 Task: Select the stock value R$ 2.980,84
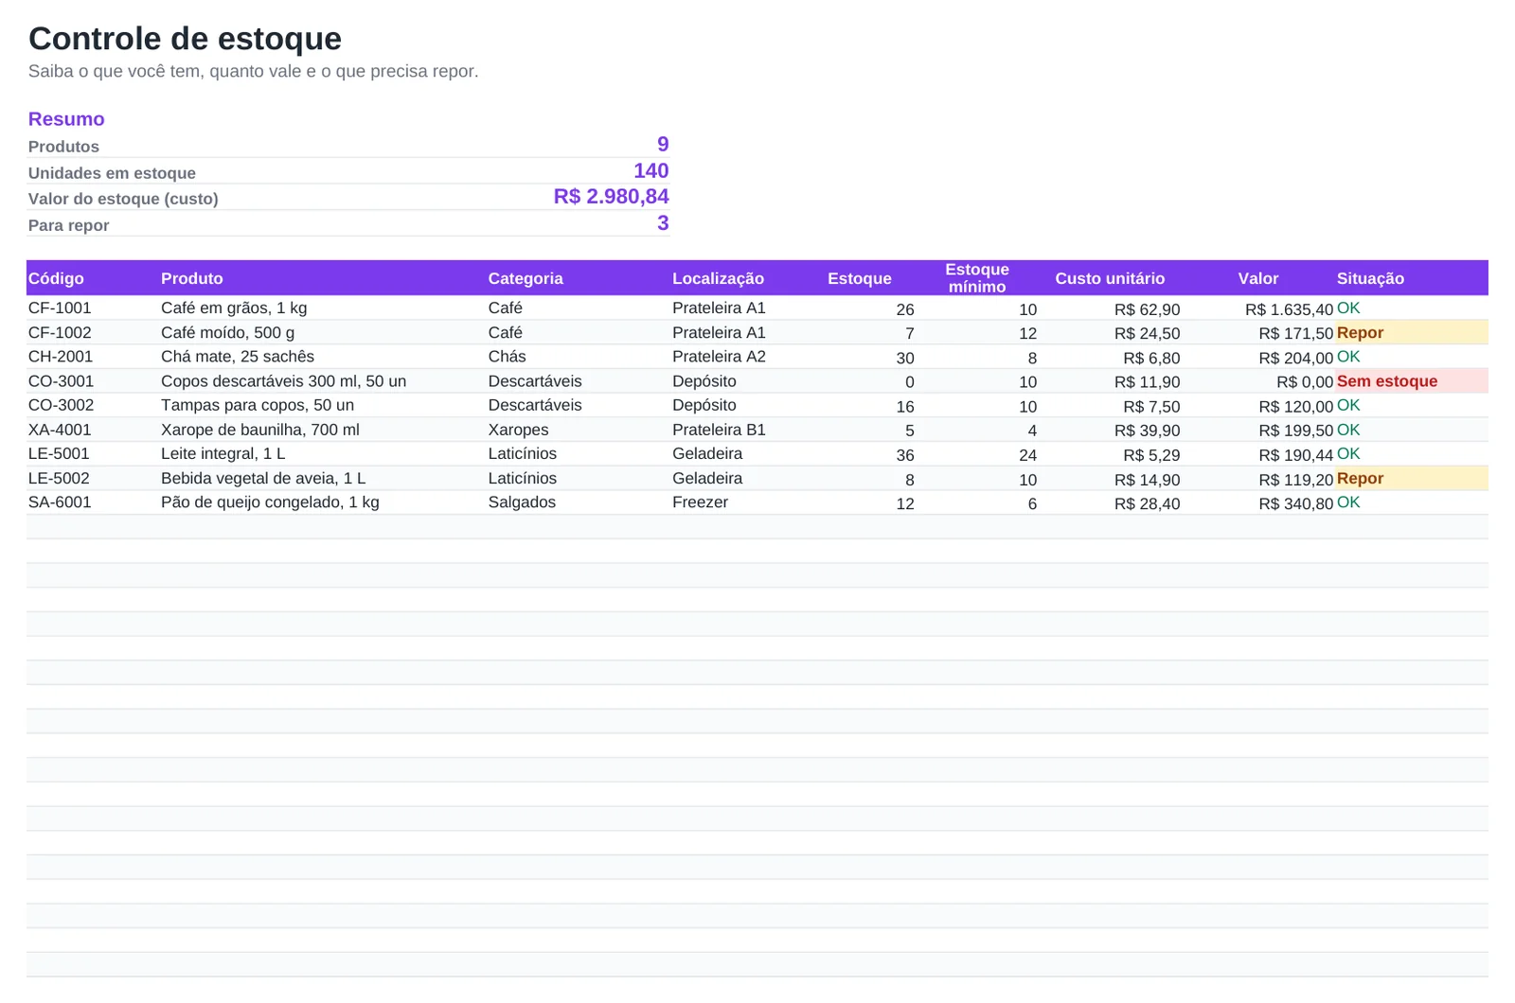point(612,196)
